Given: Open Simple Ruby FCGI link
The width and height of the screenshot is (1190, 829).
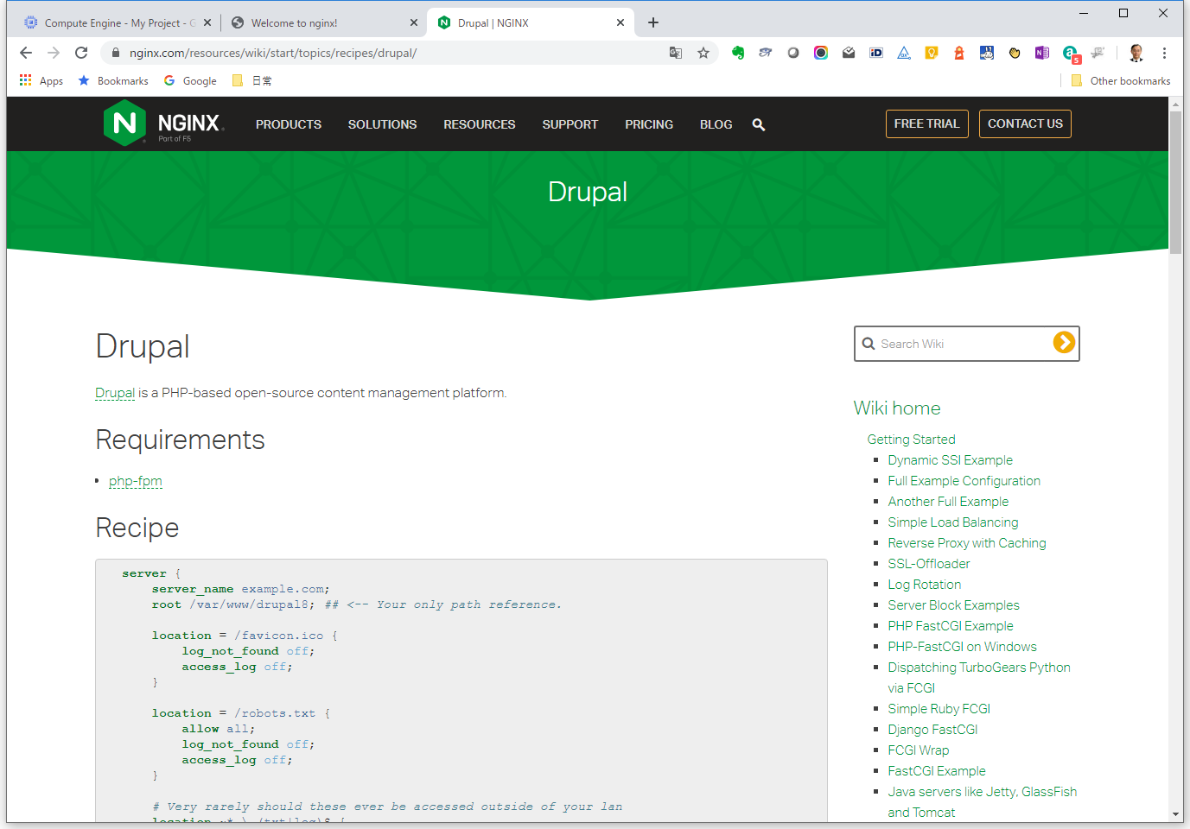Looking at the screenshot, I should tap(939, 709).
